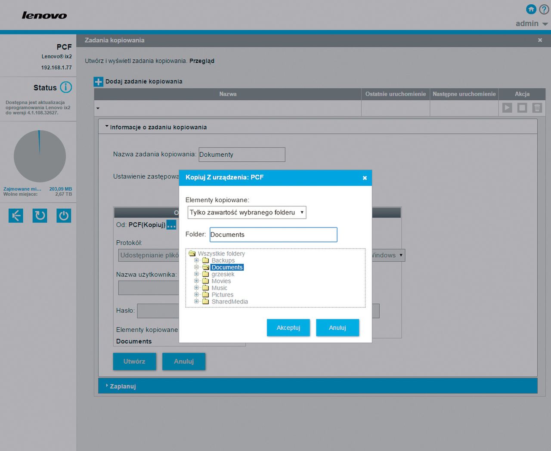551x451 pixels.
Task: Click the Folder input field
Action: click(273, 235)
